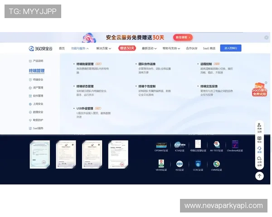This screenshot has width=272, height=217.
Task: Click the red 赠送30天 badge
Action: (x=127, y=48)
